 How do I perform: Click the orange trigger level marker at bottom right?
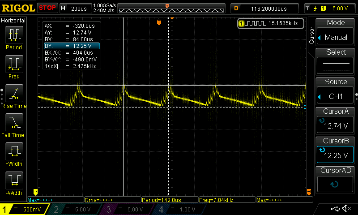[309, 192]
